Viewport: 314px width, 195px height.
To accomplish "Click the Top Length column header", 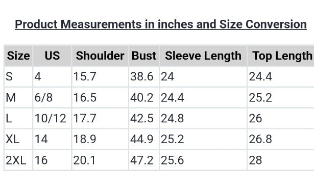I will [x=281, y=55].
